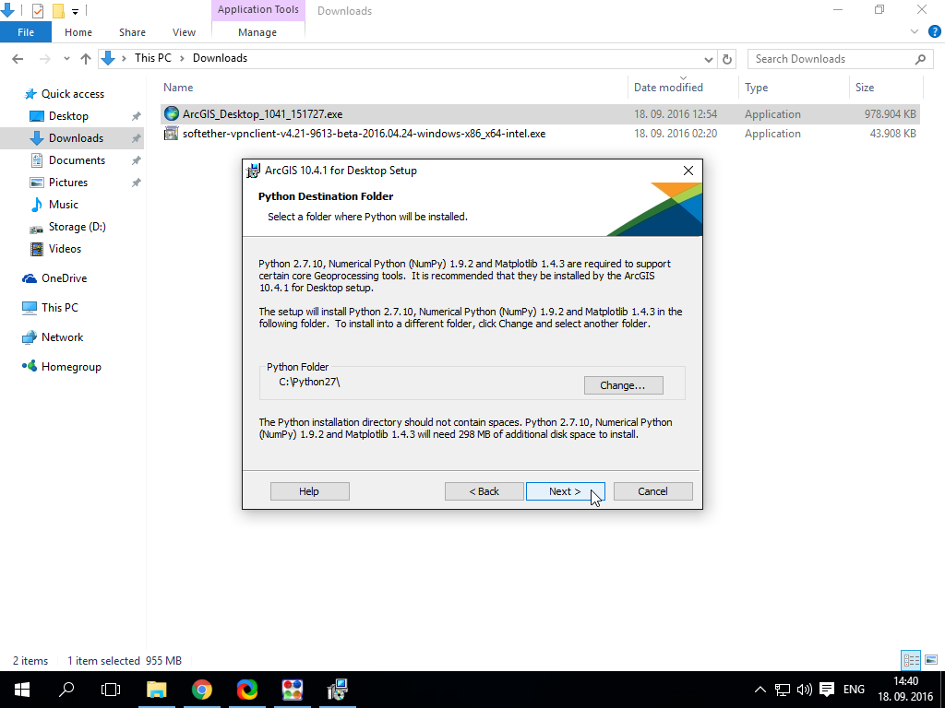The height and width of the screenshot is (708, 945).
Task: Click Downloads in the address breadcrumb
Action: (220, 58)
